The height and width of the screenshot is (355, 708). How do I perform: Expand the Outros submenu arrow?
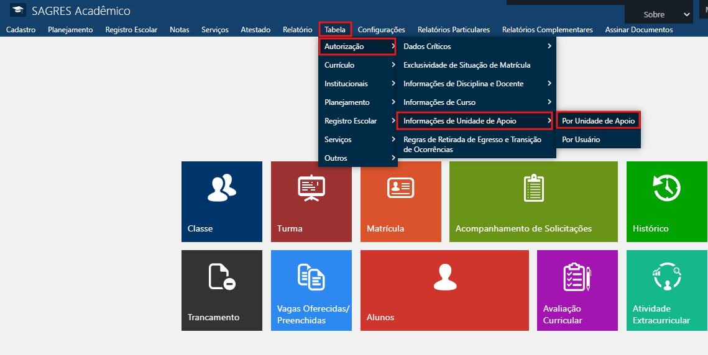coord(393,158)
